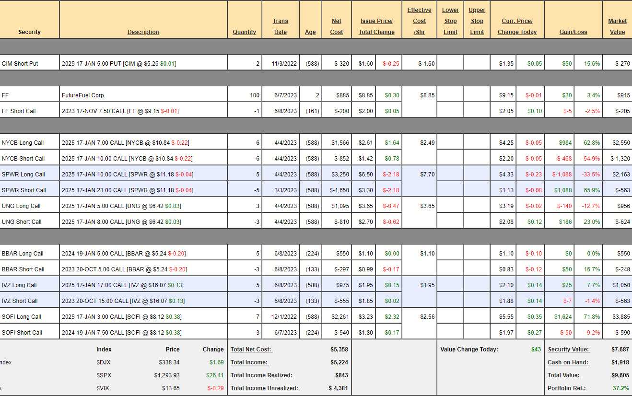Select the SOFI Long Call security cell

pos(22,317)
